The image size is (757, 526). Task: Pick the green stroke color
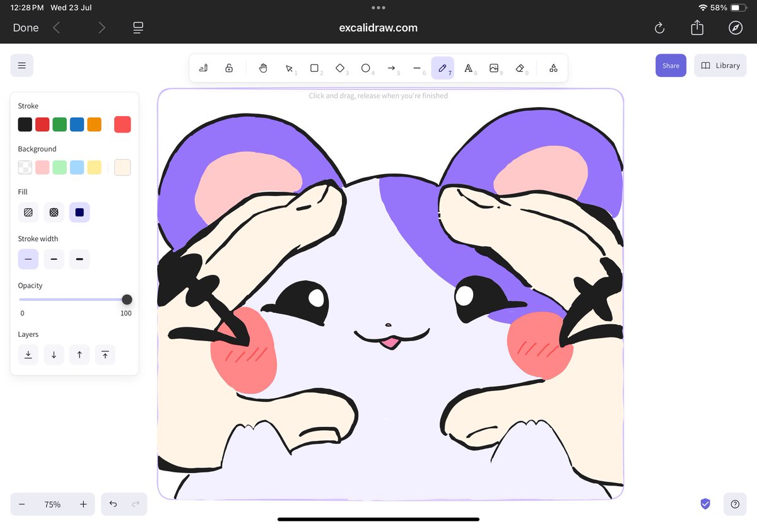(x=60, y=124)
